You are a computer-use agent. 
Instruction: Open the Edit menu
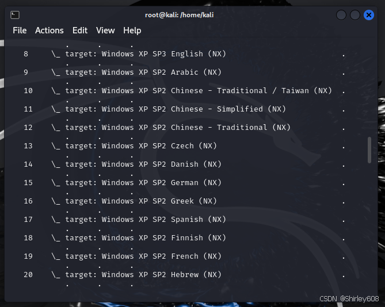tap(80, 30)
